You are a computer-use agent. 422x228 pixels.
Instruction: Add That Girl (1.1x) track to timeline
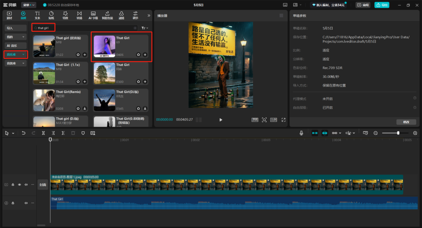(85, 82)
